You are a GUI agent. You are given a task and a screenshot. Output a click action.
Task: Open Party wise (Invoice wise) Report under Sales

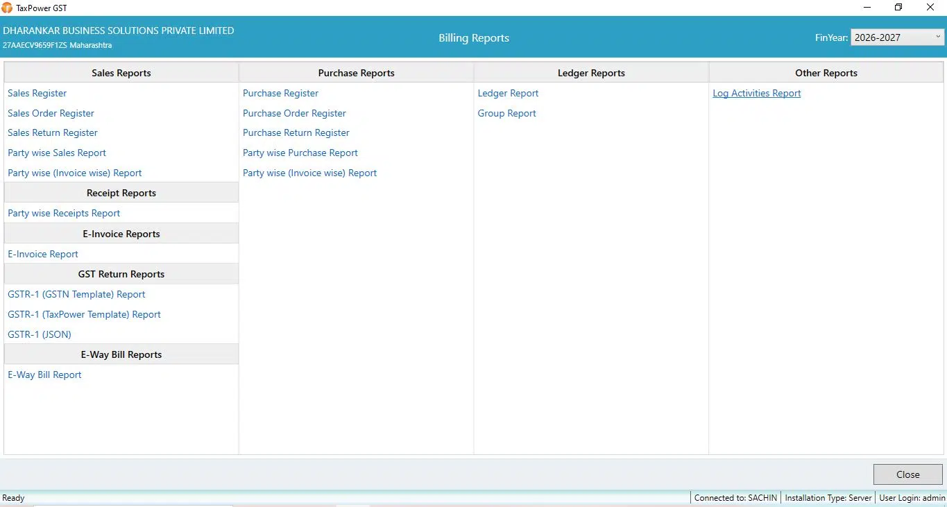click(75, 173)
